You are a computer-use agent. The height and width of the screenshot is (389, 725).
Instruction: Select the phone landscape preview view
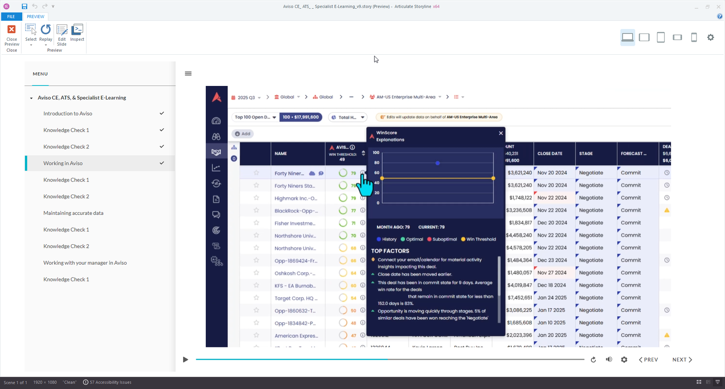coord(677,38)
